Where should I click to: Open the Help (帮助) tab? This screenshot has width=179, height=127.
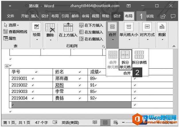coord(106,16)
